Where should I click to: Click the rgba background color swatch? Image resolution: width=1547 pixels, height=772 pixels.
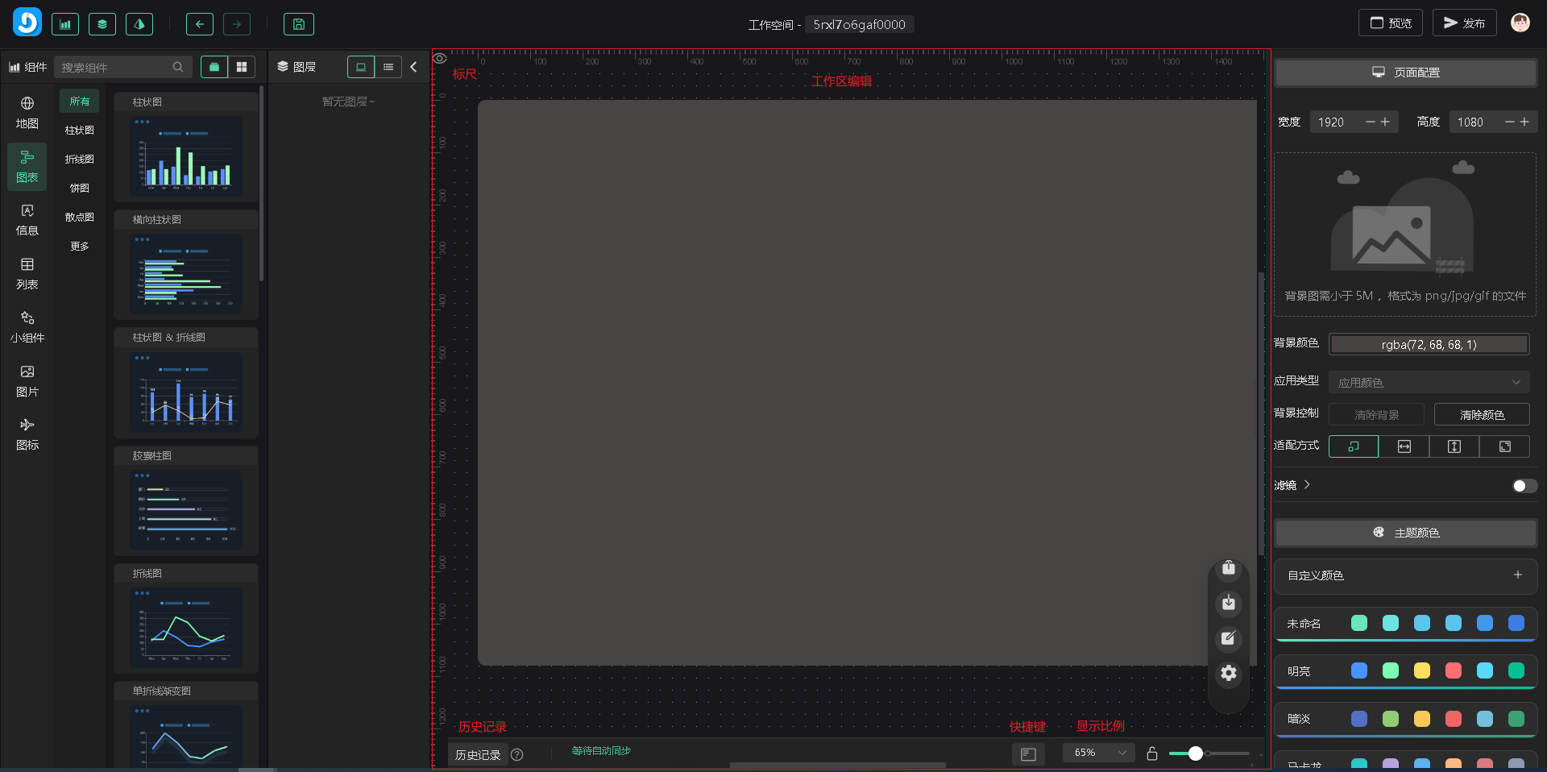pos(1429,345)
